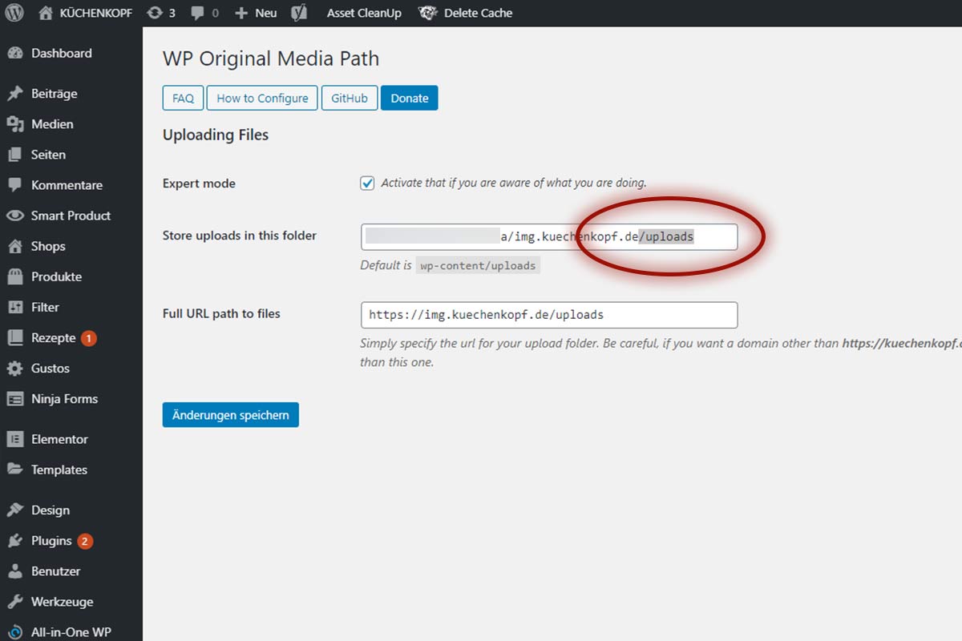Click the wp-content/uploads default path text
Image resolution: width=962 pixels, height=641 pixels.
point(478,265)
